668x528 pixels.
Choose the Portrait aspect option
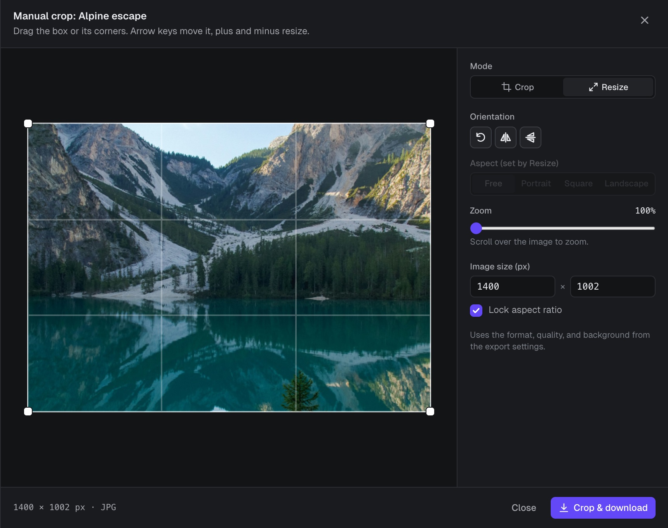[x=536, y=184]
